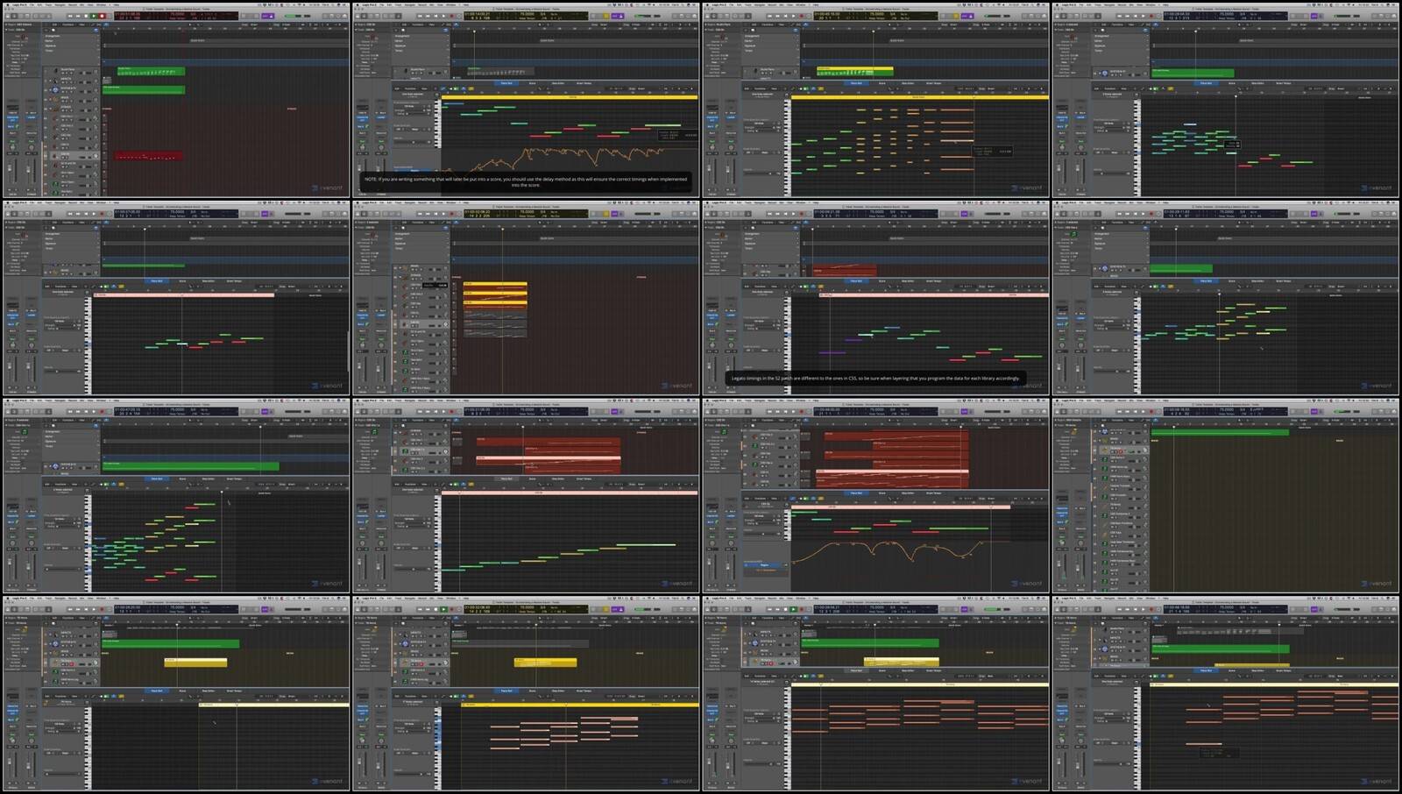Click Piano Roll tab in the NOTE caption frame
Image resolution: width=1402 pixels, height=794 pixels.
point(506,83)
